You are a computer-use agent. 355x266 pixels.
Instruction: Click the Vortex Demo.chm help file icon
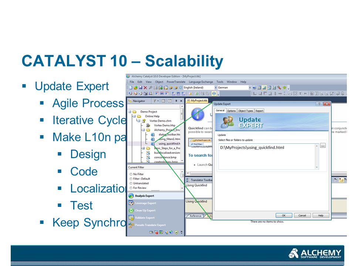143,121
